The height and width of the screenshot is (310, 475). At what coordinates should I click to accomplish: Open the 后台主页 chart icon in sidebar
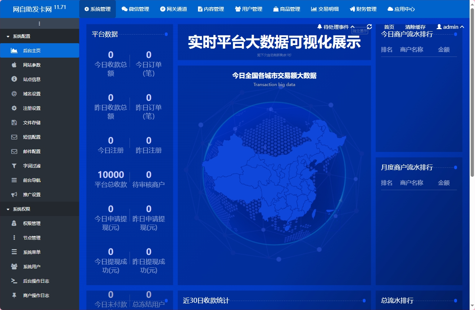[14, 50]
